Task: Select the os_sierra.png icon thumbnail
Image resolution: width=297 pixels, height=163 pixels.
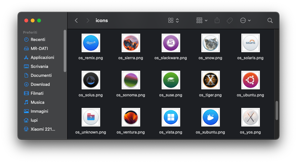Action: tap(131, 43)
